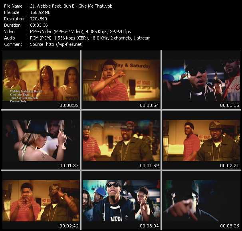
Task: Click the 'Comment' label
Action: [x=13, y=44]
